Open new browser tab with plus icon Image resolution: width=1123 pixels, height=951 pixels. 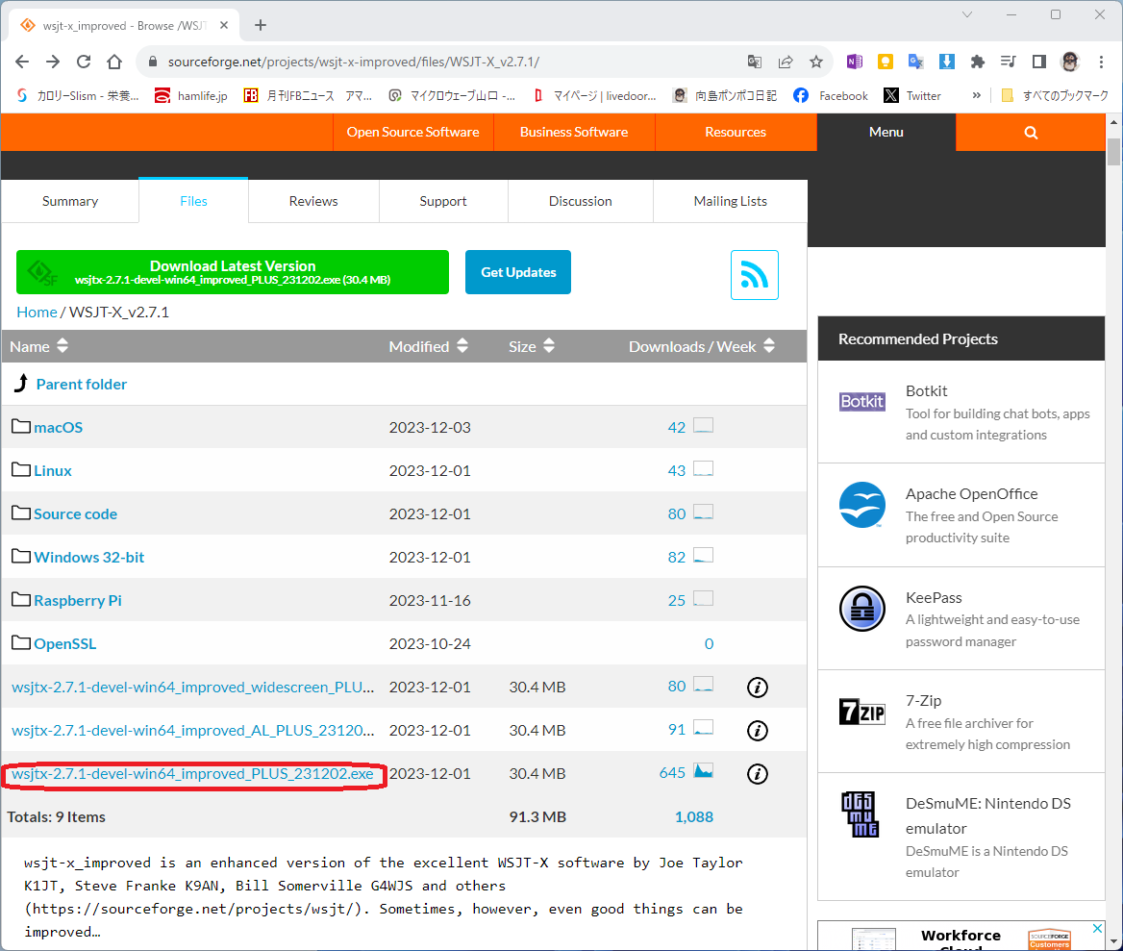pos(260,25)
